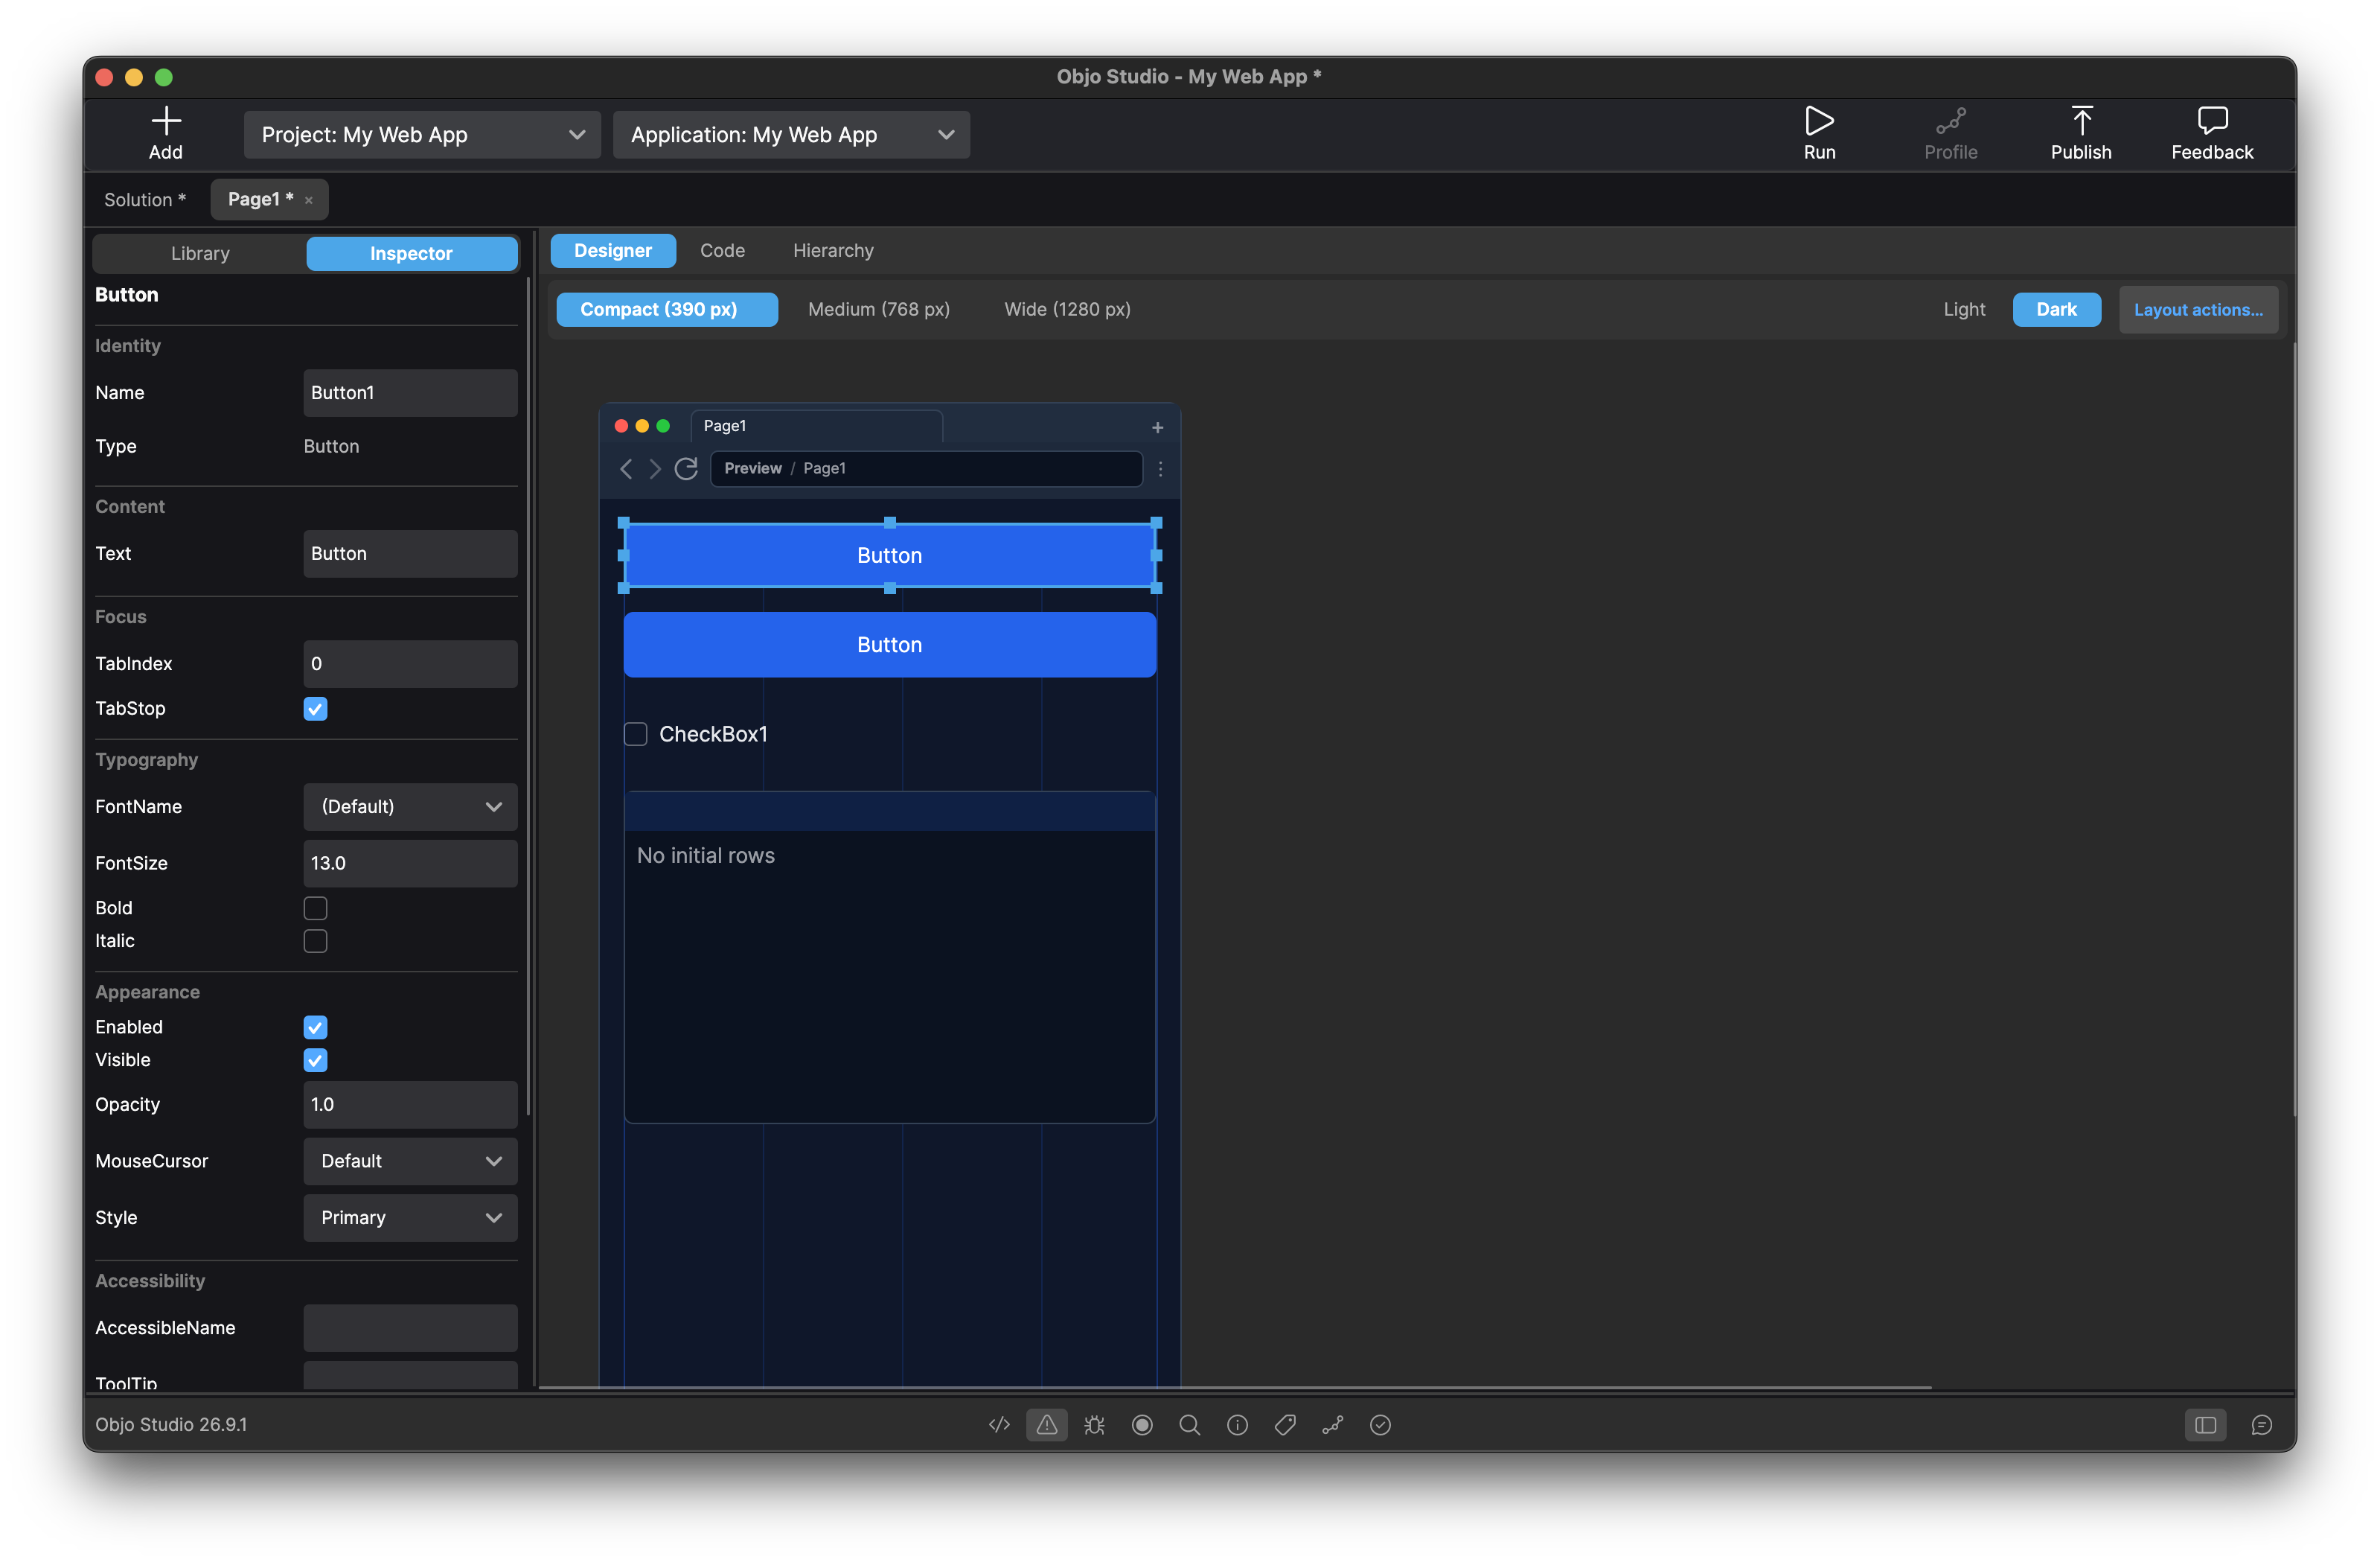Image resolution: width=2380 pixels, height=1562 pixels.
Task: Switch to the Hierarchy tab
Action: pyautogui.click(x=833, y=250)
